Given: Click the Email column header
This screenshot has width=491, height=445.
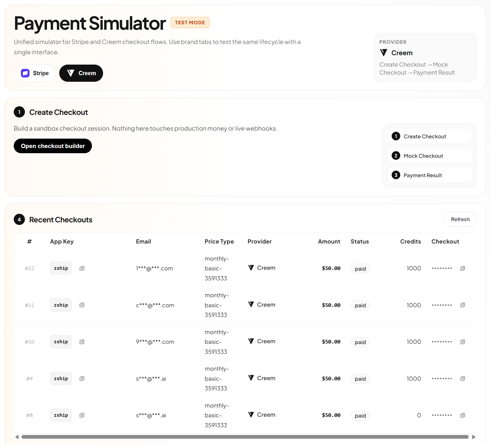Looking at the screenshot, I should [x=143, y=242].
